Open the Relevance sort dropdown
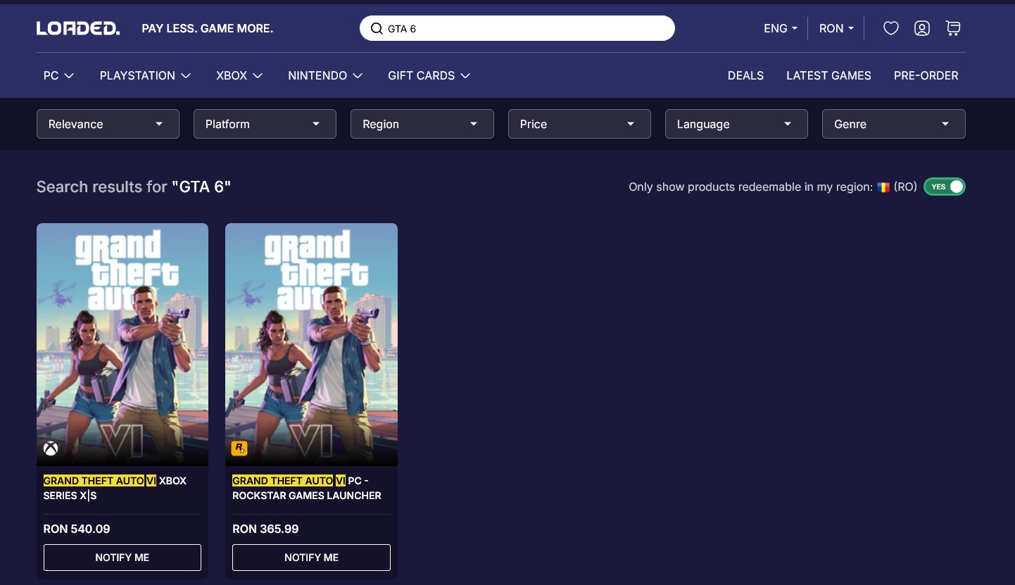The width and height of the screenshot is (1015, 585). point(108,124)
